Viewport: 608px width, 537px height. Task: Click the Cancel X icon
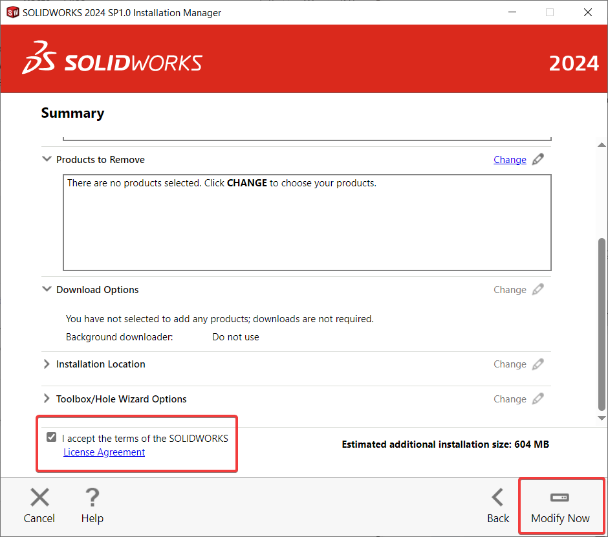(x=39, y=498)
